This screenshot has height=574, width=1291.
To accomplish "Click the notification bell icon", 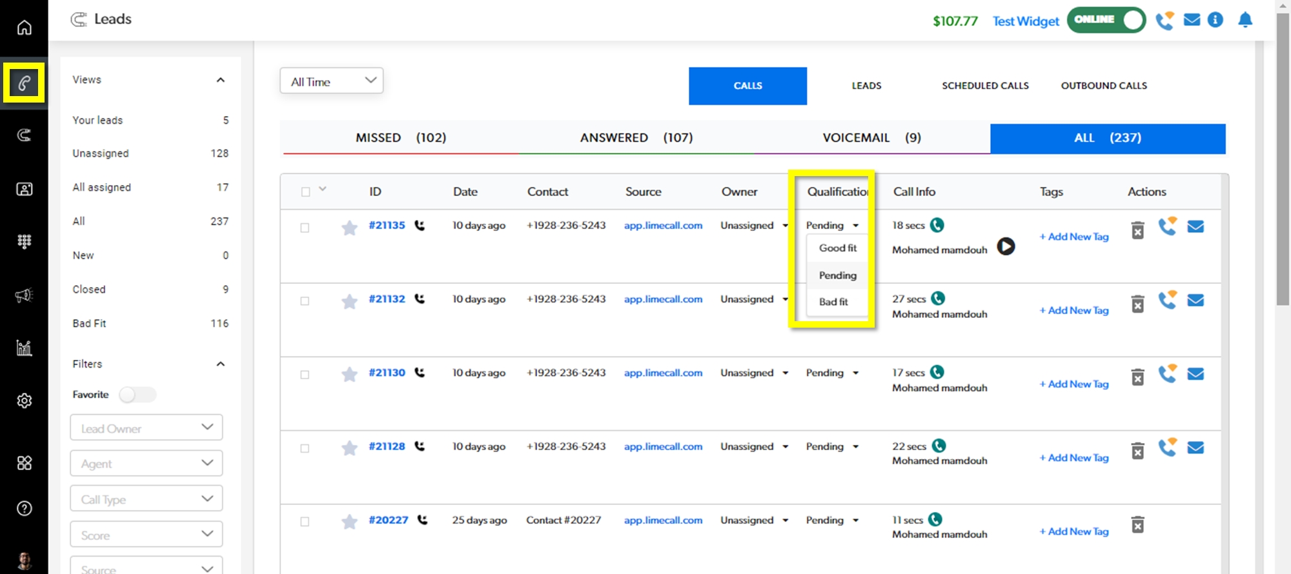I will coord(1245,21).
